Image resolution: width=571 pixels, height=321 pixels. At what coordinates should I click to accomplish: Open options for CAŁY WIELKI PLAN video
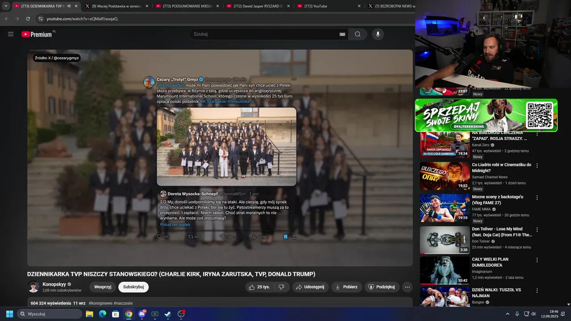(537, 260)
